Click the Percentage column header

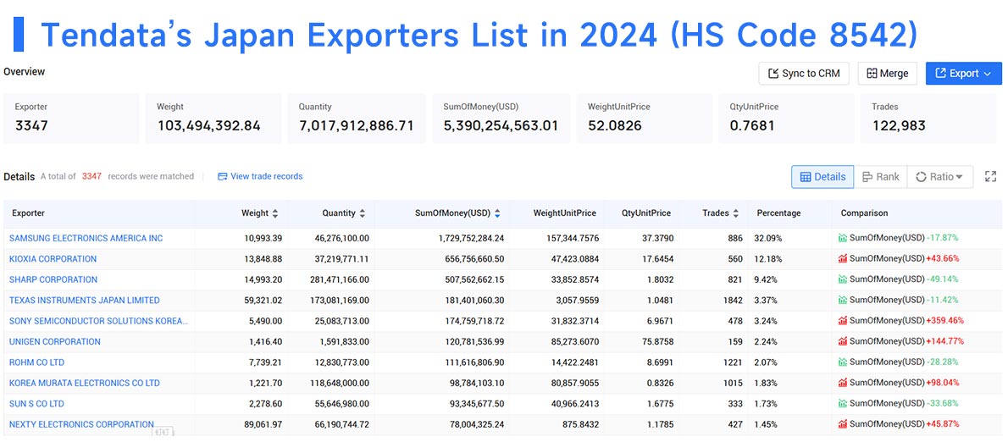point(778,213)
